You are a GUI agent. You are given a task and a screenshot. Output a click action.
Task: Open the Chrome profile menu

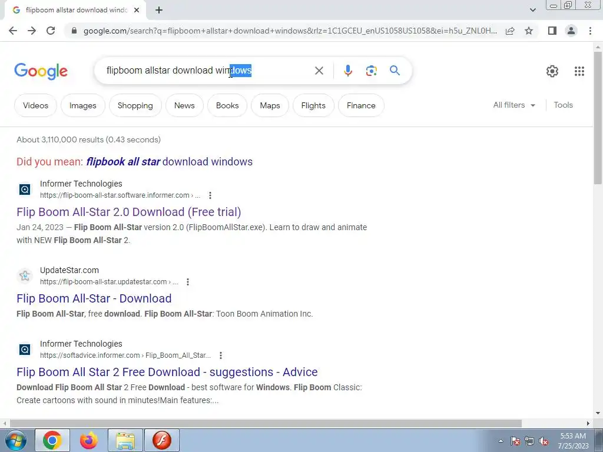point(571,31)
